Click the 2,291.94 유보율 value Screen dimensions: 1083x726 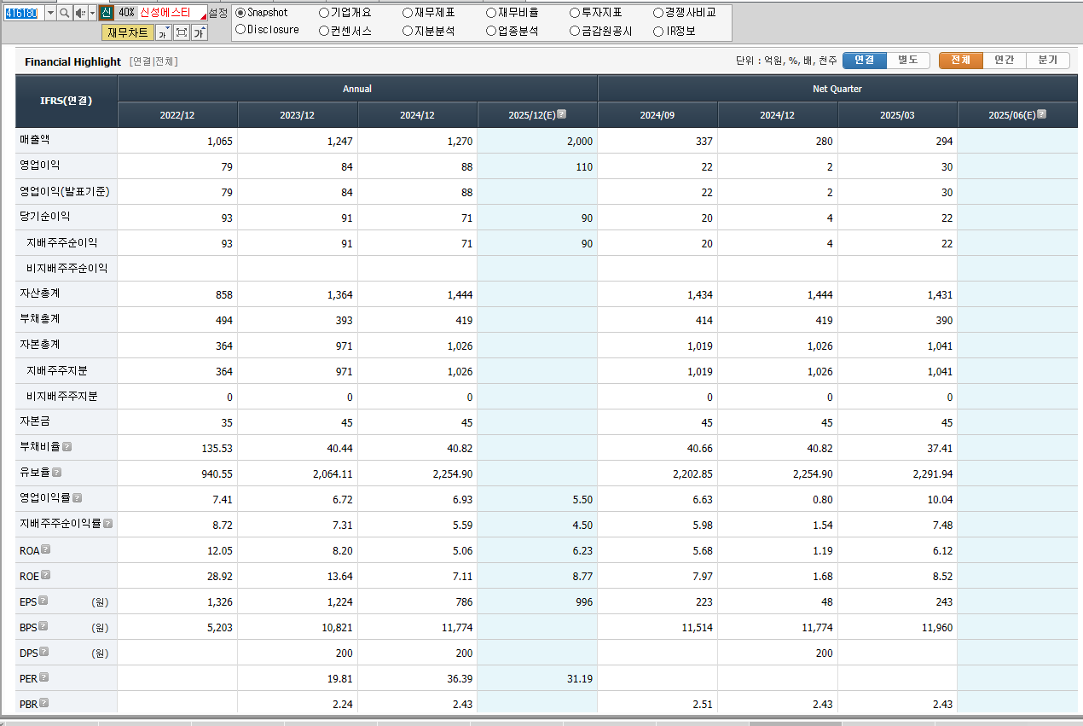(933, 474)
